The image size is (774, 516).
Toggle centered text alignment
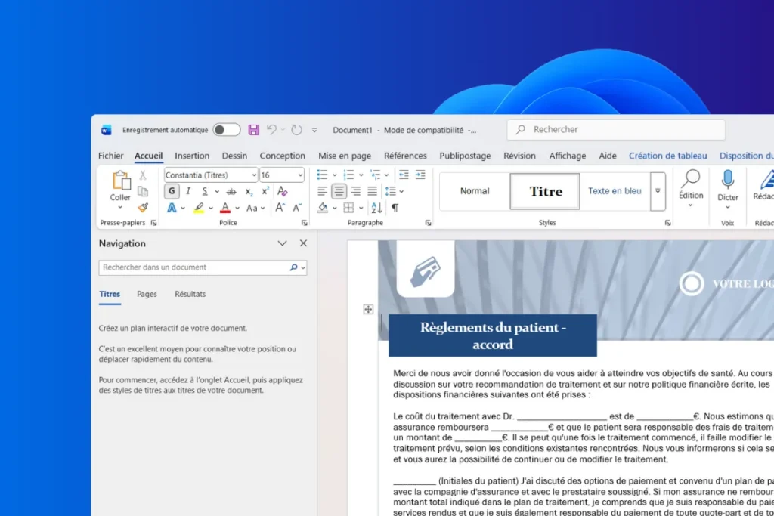pos(339,190)
